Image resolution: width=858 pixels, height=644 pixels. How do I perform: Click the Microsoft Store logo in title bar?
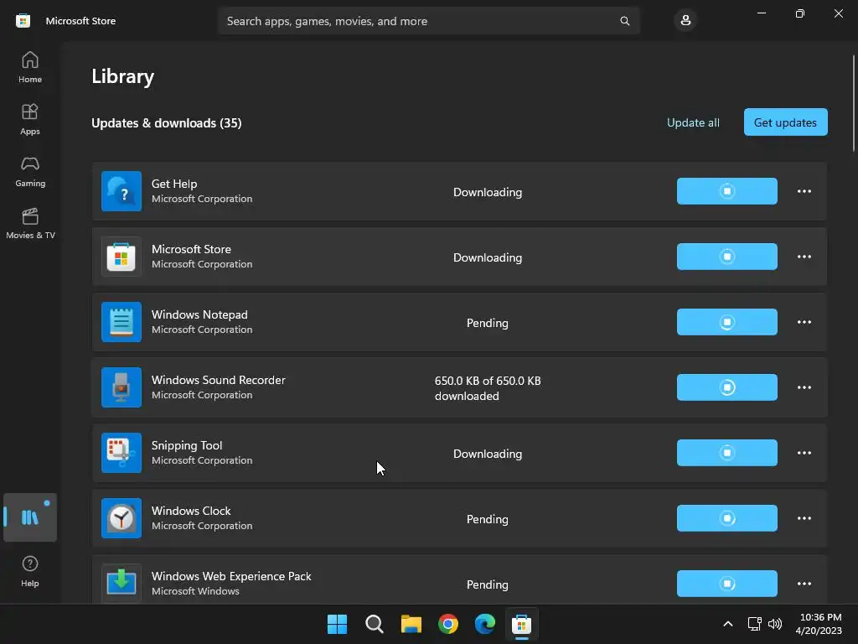click(x=23, y=21)
